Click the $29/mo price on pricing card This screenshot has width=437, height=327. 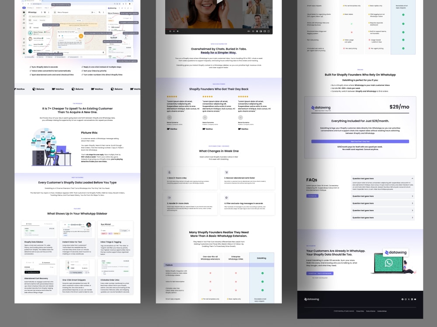(399, 107)
